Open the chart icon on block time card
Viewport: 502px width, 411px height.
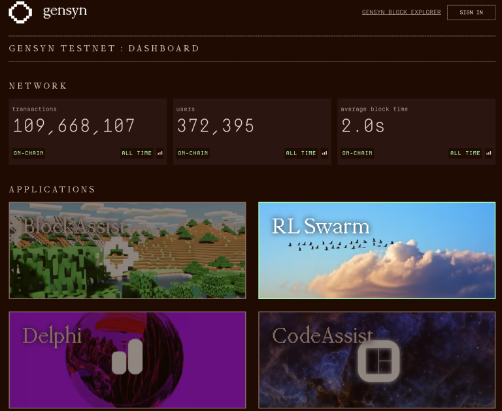488,153
